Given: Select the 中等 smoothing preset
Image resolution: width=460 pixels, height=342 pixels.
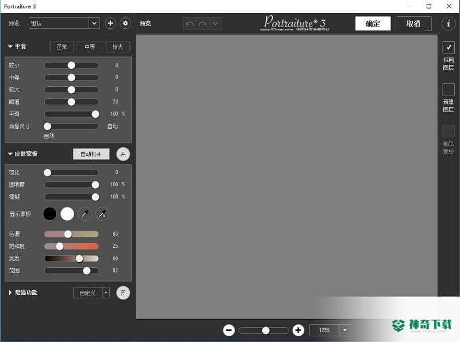Looking at the screenshot, I should pos(90,47).
